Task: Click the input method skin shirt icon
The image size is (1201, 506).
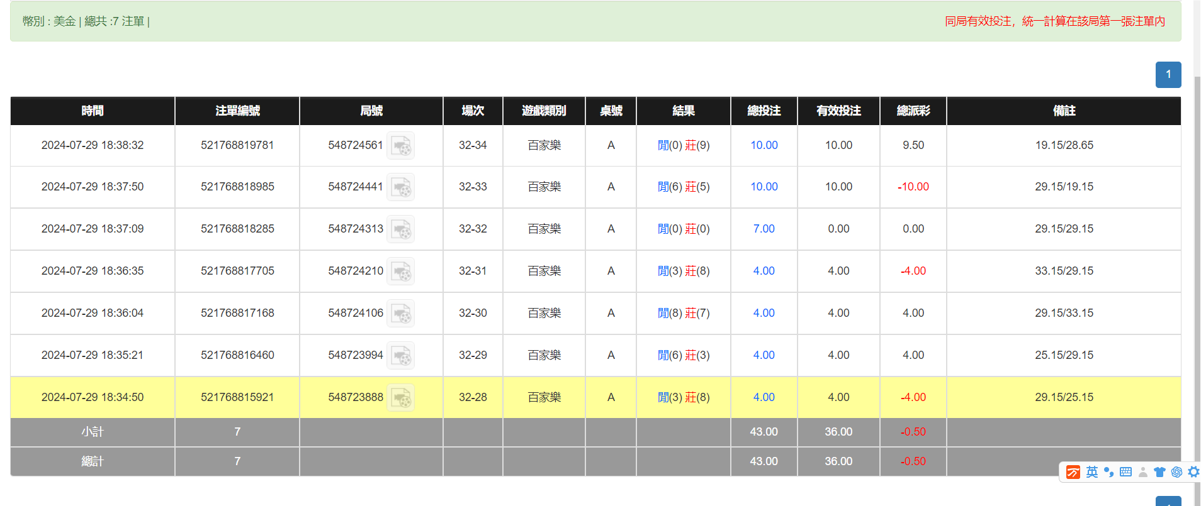Action: click(x=1159, y=472)
